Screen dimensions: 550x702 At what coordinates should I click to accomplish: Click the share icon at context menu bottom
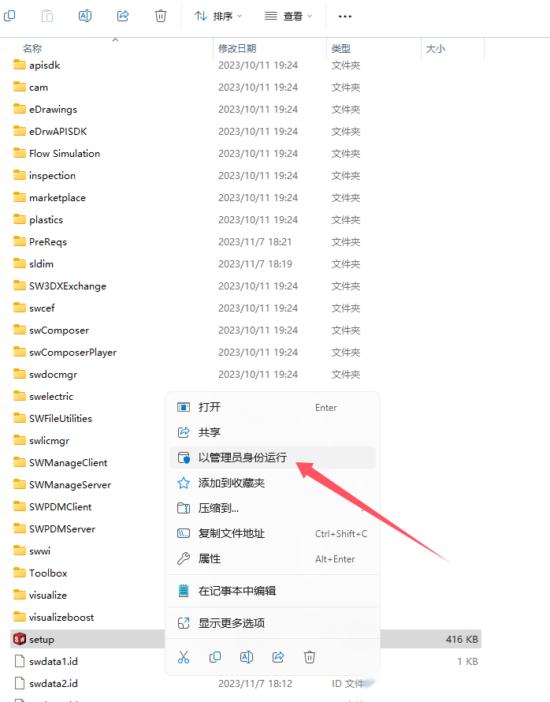pos(278,657)
